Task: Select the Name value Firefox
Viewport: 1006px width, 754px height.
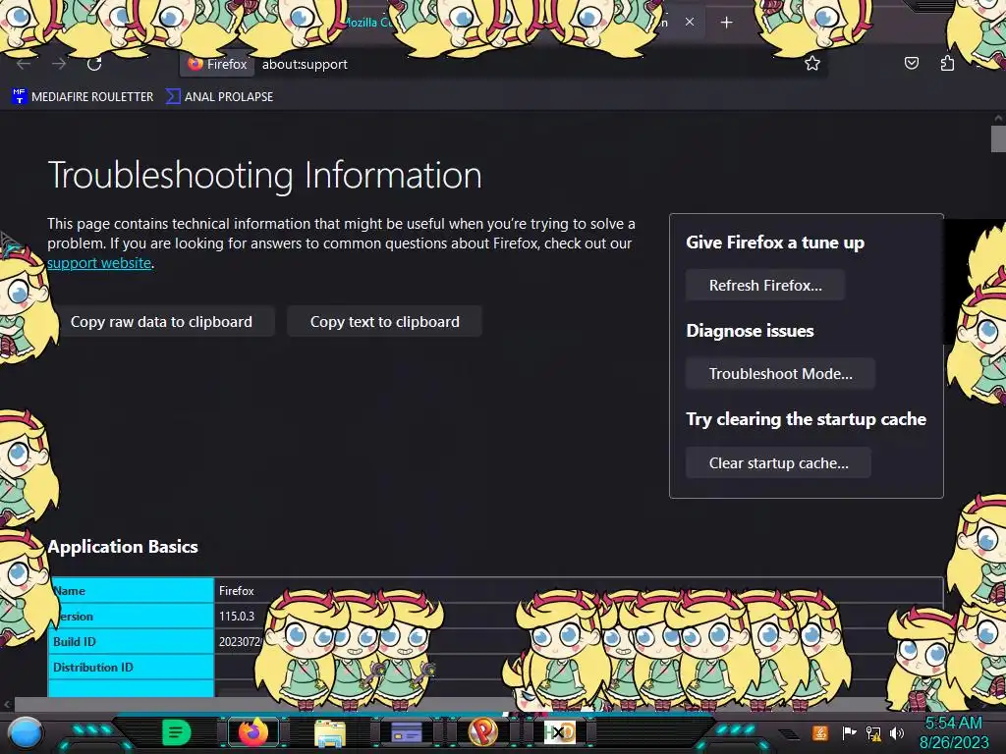Action: pos(236,590)
